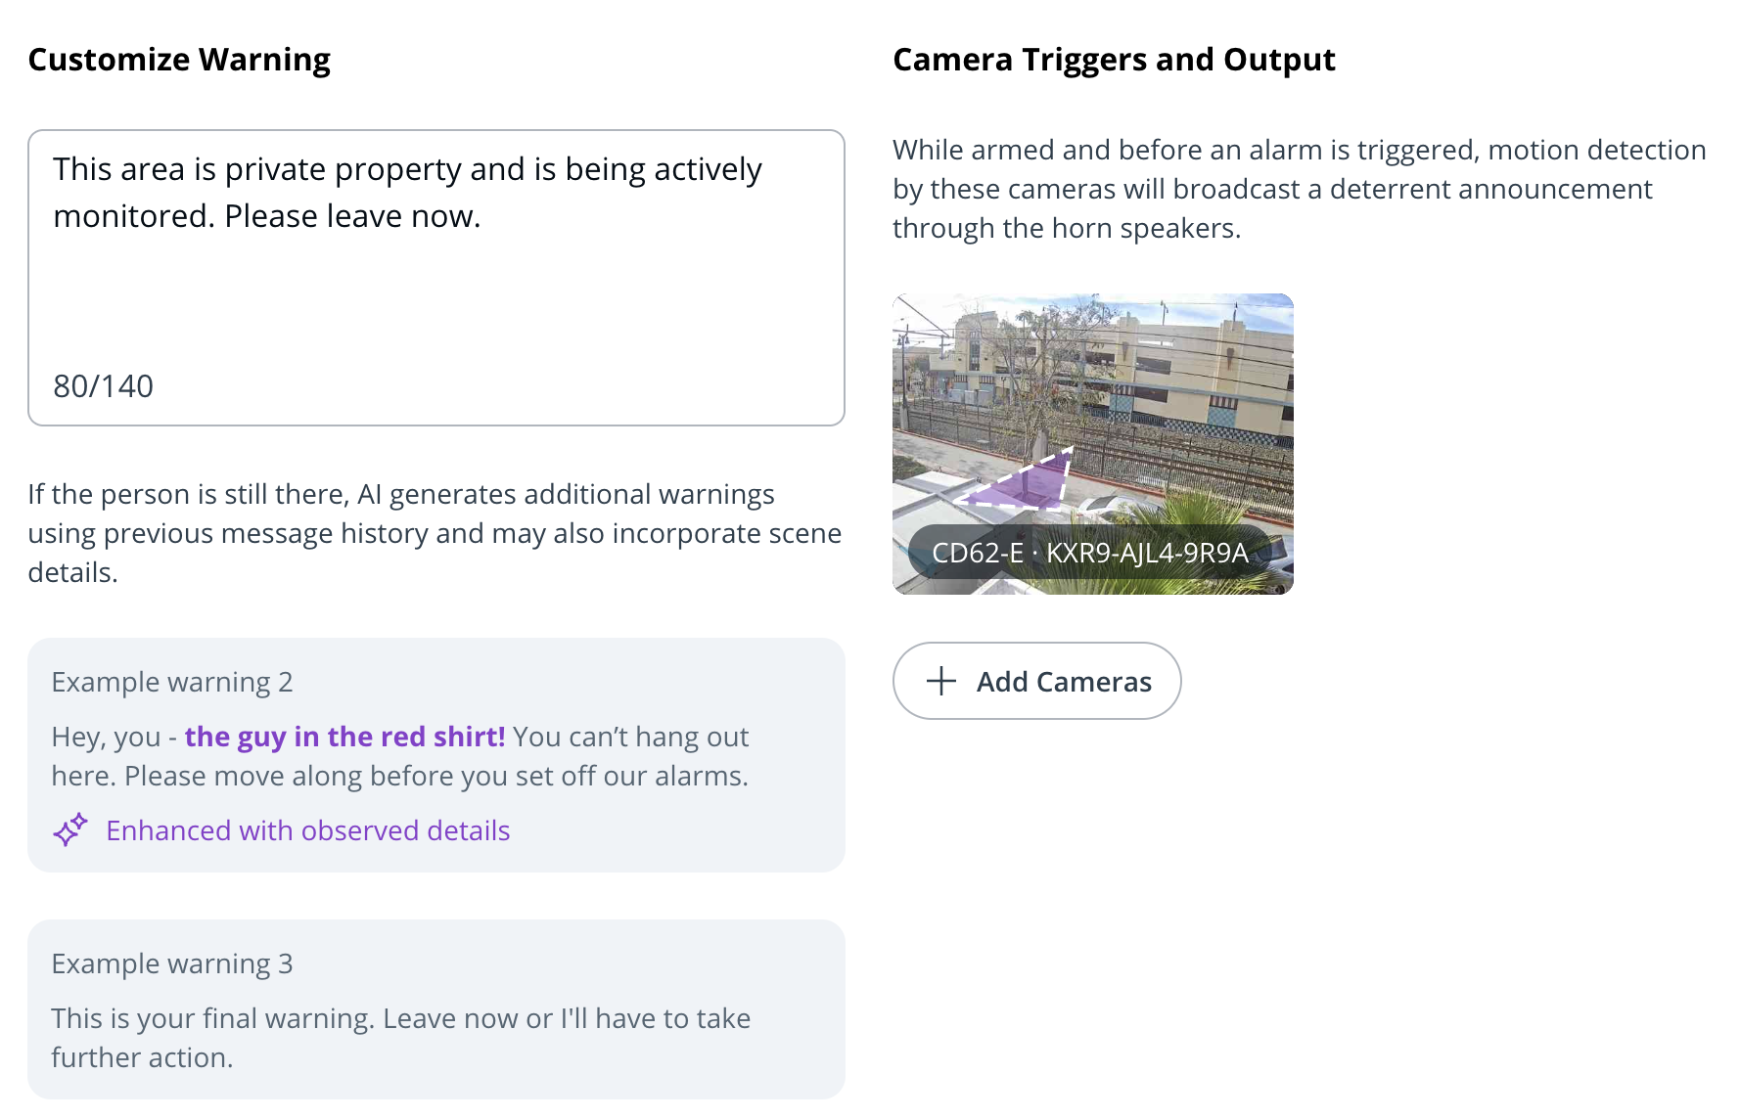Click the "Please leave now." text in the warning box

[352, 216]
